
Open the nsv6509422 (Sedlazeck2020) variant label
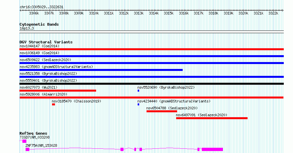(x=45, y=60)
